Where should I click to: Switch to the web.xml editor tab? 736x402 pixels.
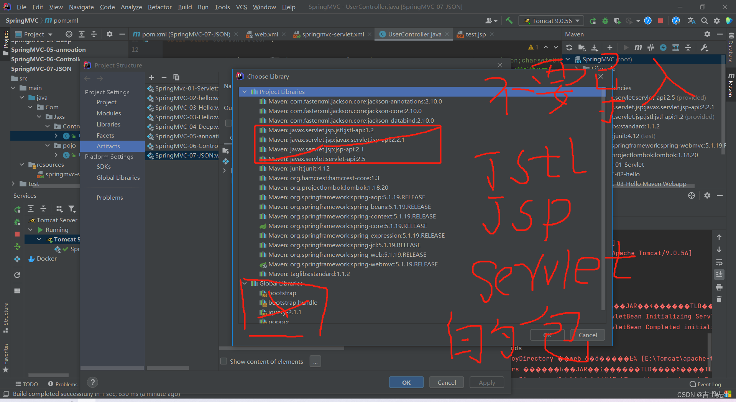pos(266,34)
